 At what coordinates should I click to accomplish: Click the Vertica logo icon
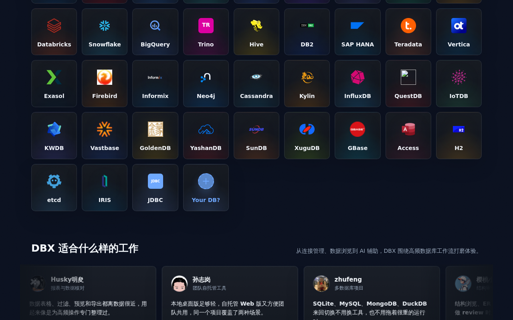(x=459, y=26)
